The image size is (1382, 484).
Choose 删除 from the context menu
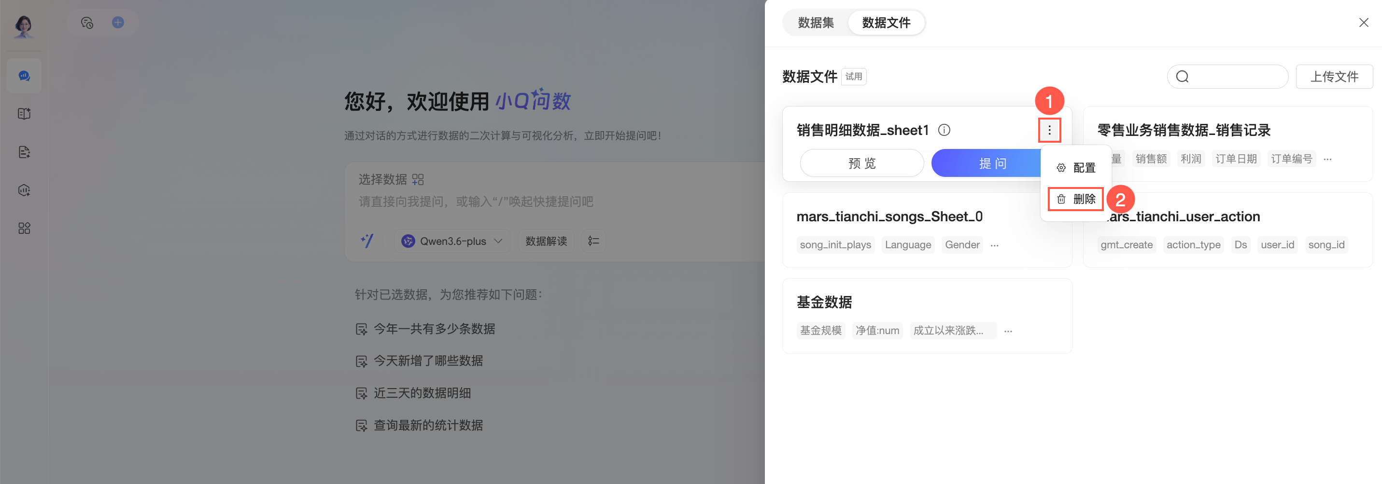[x=1076, y=199]
